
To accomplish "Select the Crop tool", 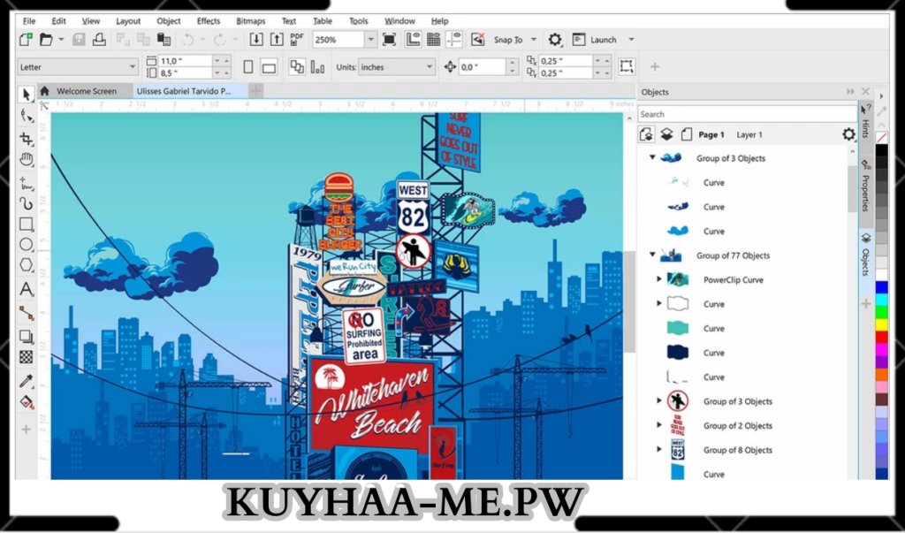I will pyautogui.click(x=26, y=139).
